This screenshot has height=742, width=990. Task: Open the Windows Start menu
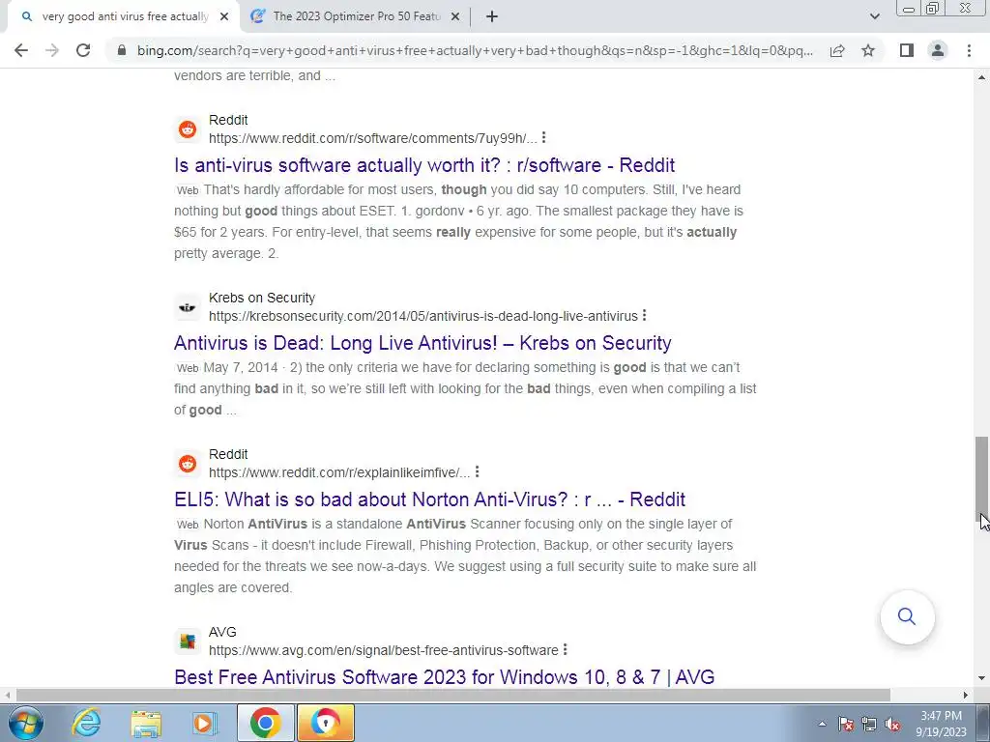coord(25,723)
